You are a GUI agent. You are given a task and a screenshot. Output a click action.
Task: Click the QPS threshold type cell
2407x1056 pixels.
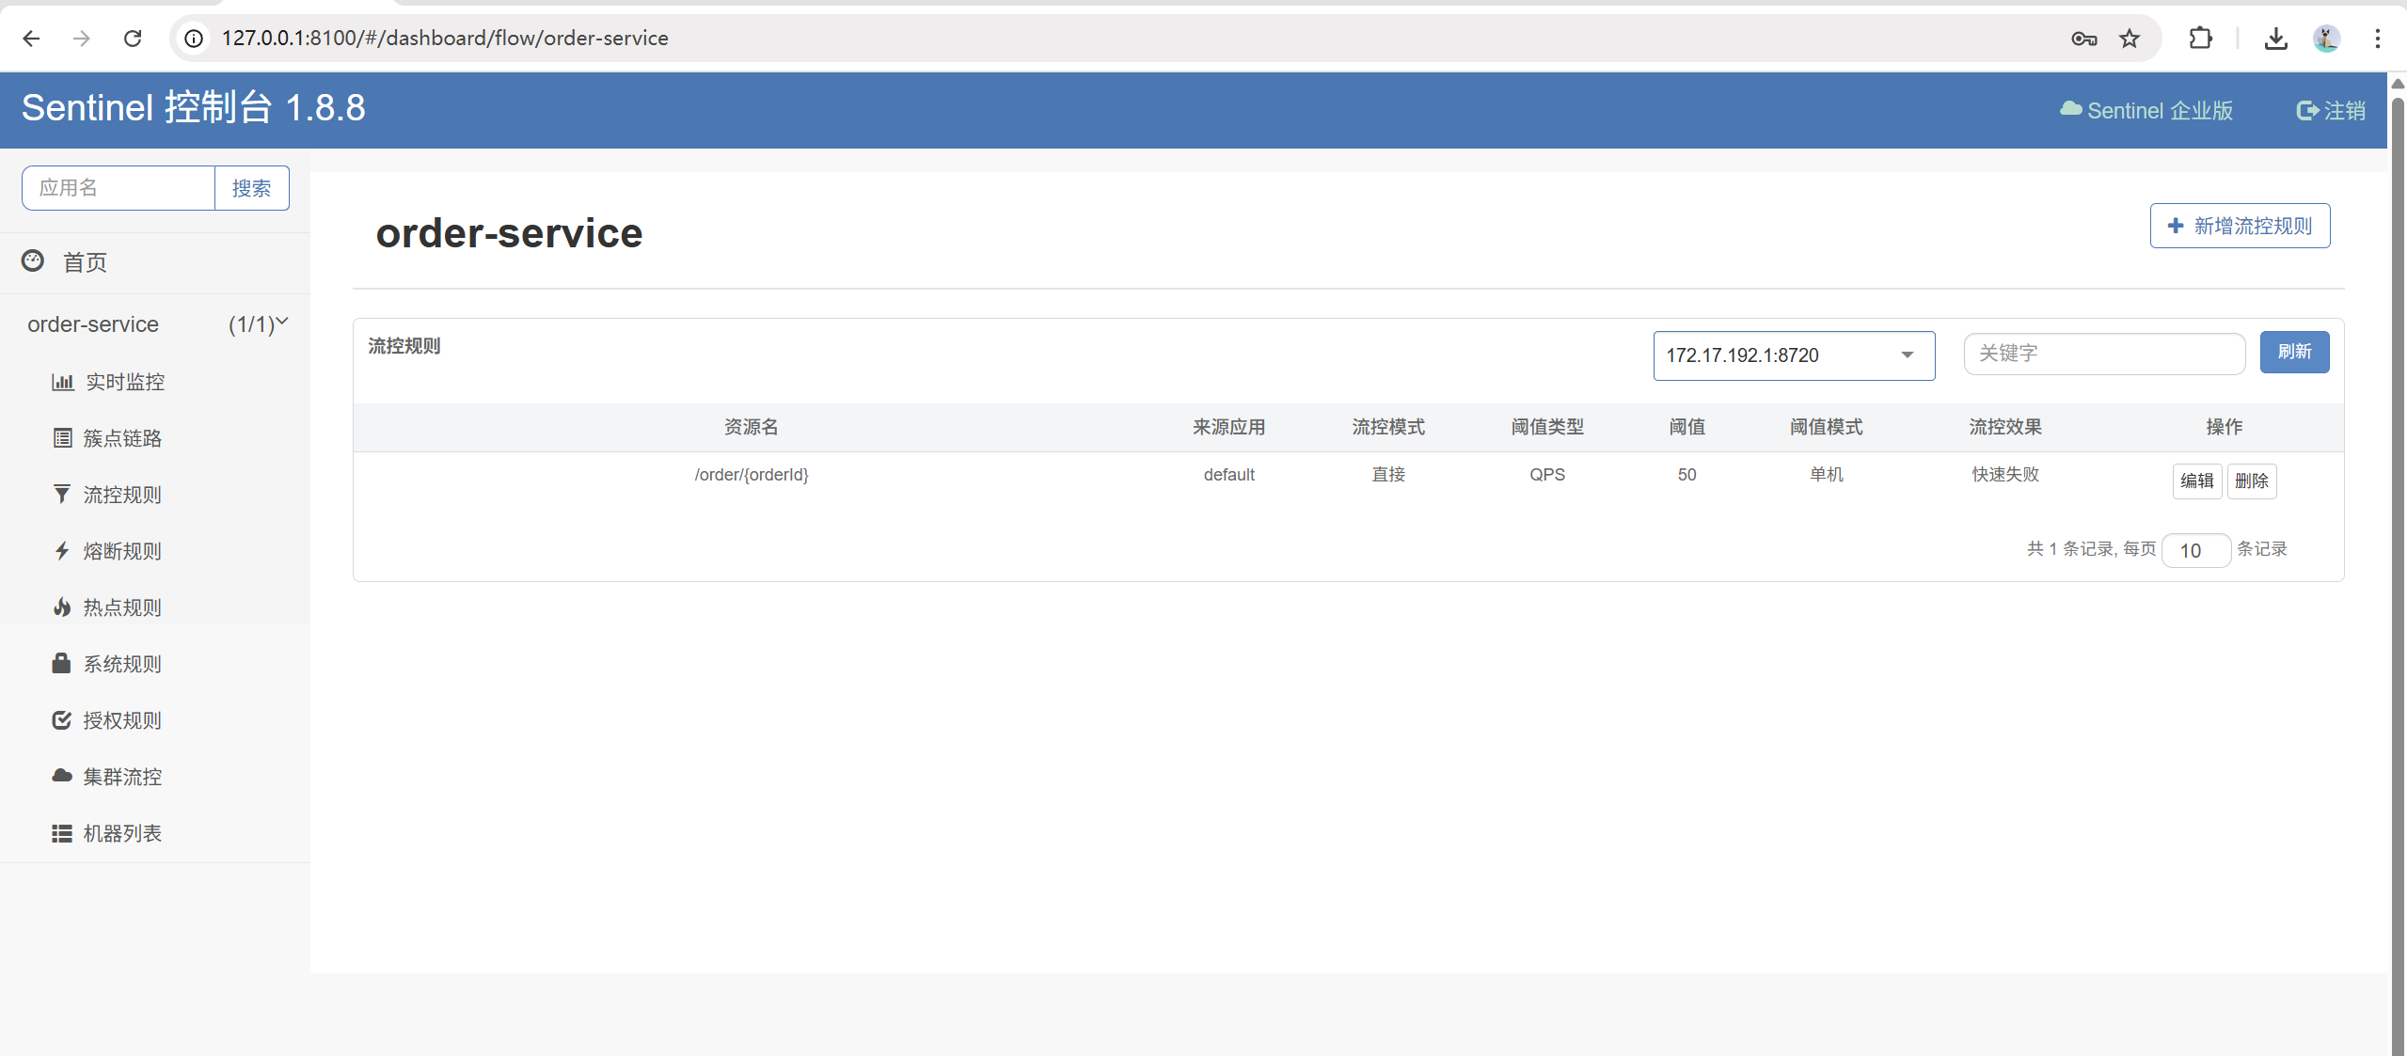[1547, 475]
